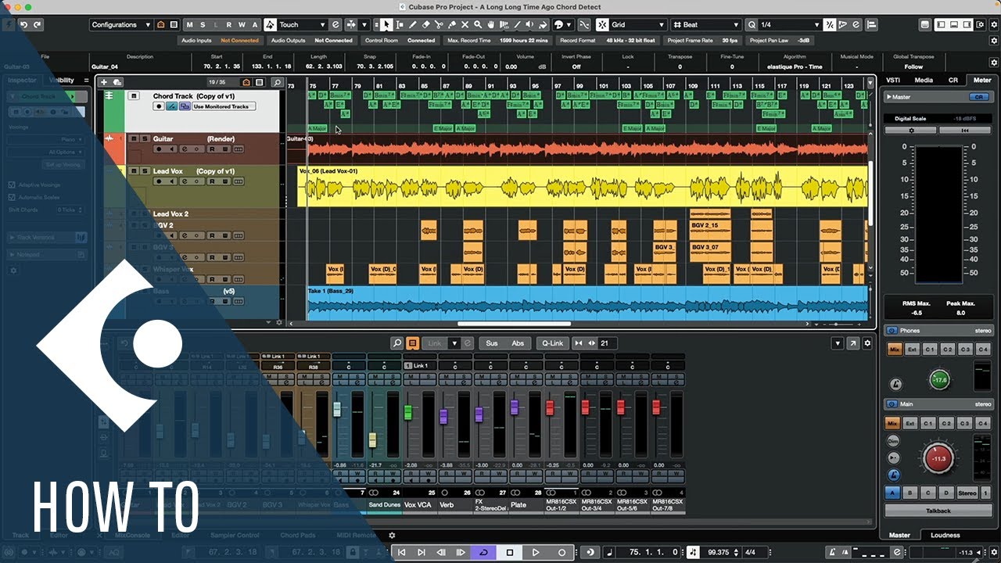
Task: Open the 1/4 quantize preset dropdown
Action: pyautogui.click(x=790, y=25)
